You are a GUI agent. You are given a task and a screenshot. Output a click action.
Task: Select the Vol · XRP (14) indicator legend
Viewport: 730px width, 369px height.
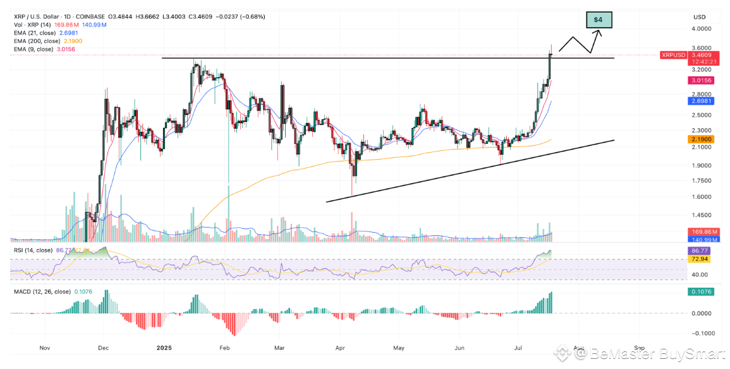[x=34, y=25]
